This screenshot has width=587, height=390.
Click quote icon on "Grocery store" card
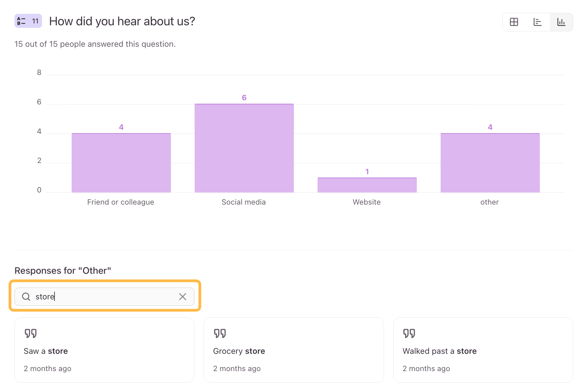point(220,333)
